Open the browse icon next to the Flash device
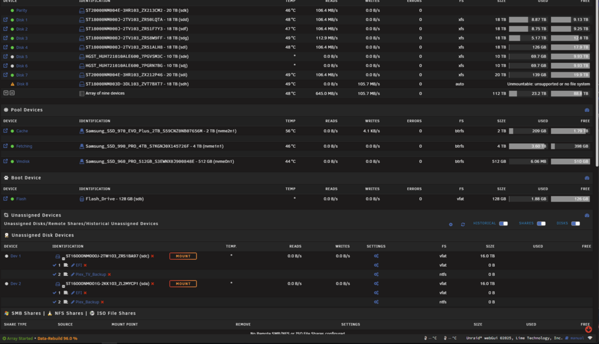The width and height of the screenshot is (599, 344). 5,199
